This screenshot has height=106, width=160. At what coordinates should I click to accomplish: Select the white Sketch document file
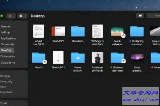tap(58, 57)
